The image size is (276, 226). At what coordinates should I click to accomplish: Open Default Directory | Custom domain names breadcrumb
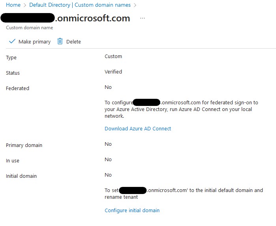click(x=80, y=5)
